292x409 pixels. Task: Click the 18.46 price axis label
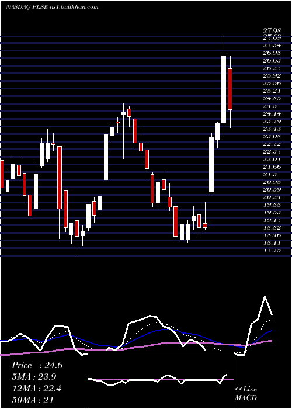[272, 235]
